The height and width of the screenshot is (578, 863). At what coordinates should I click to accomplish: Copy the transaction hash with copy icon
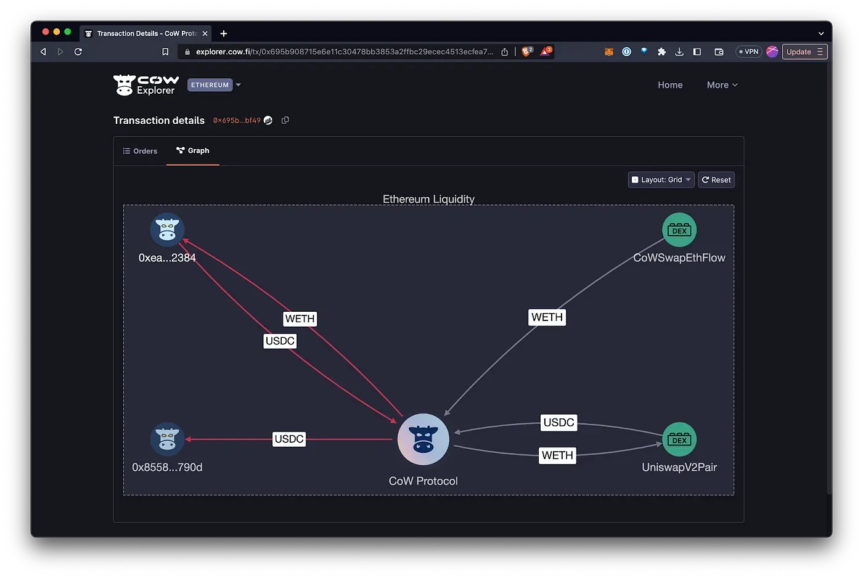[285, 120]
